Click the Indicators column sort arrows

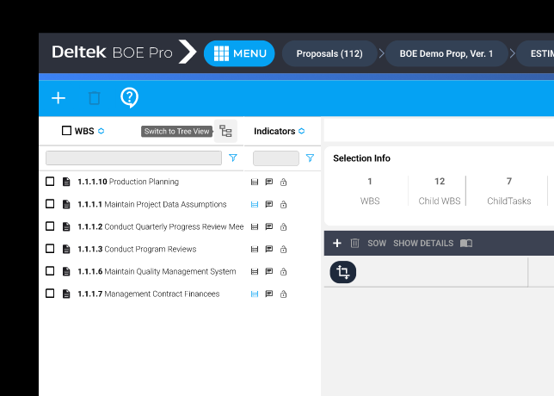point(301,131)
